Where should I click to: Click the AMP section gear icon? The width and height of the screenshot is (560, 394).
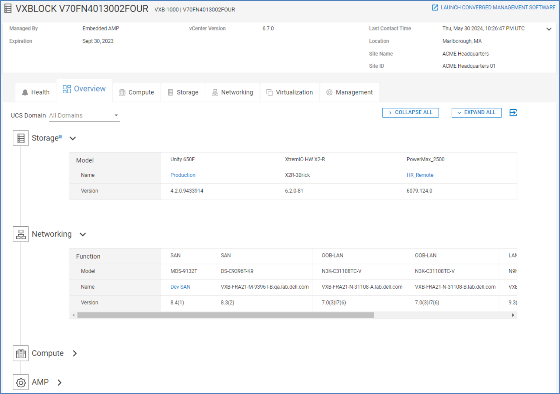pos(21,382)
